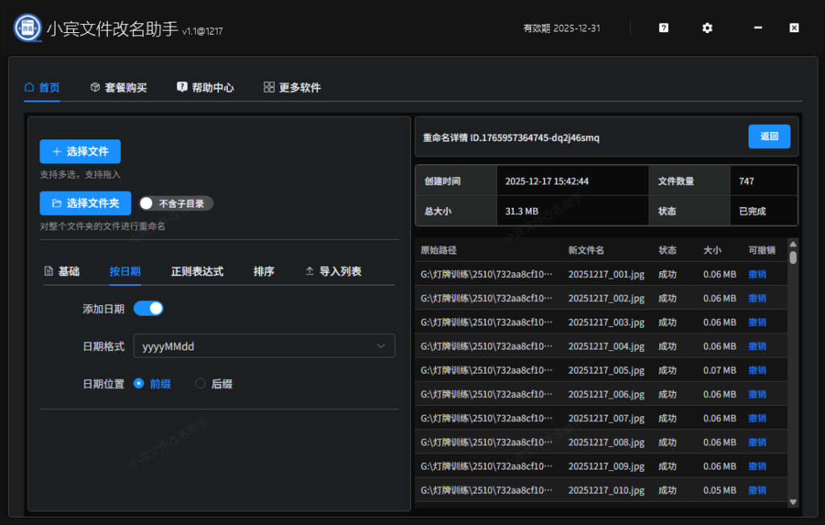Click the app logo icon in top-left corner
Screen dimensions: 825x525
click(x=27, y=27)
